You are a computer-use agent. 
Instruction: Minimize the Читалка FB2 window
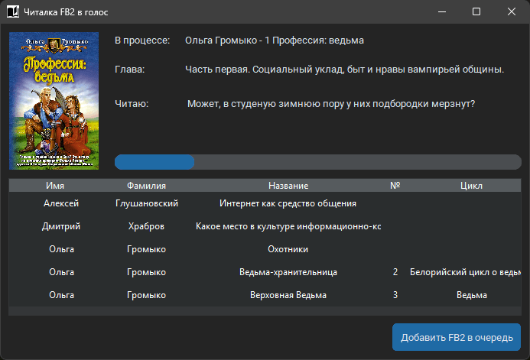coord(441,11)
